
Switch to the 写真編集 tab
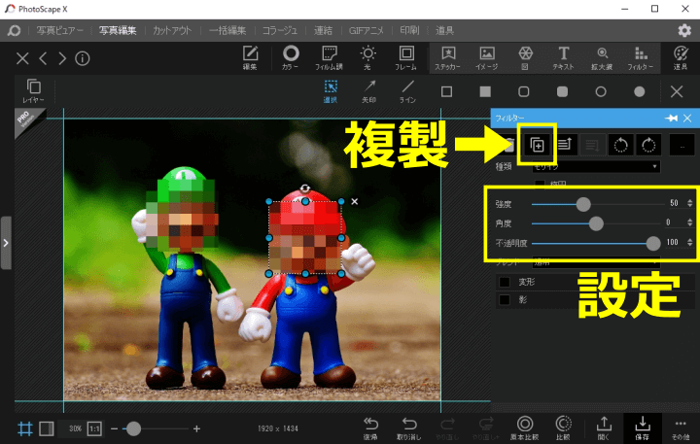[118, 30]
